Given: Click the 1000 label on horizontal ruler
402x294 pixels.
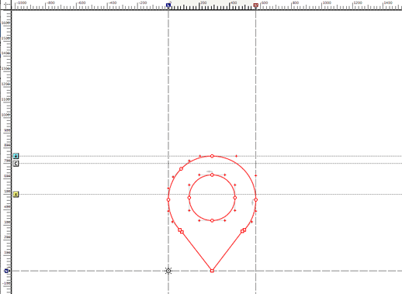Looking at the screenshot, I should click(x=327, y=2).
